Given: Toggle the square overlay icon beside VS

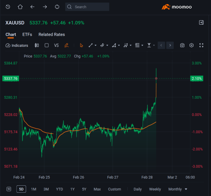Looking at the screenshot, I should [x=46, y=45].
